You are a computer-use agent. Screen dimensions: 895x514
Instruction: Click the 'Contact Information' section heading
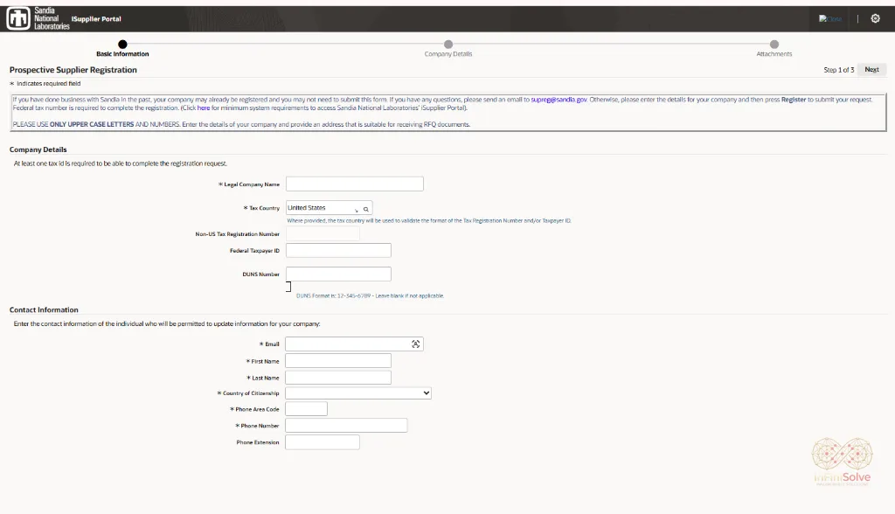pyautogui.click(x=44, y=309)
